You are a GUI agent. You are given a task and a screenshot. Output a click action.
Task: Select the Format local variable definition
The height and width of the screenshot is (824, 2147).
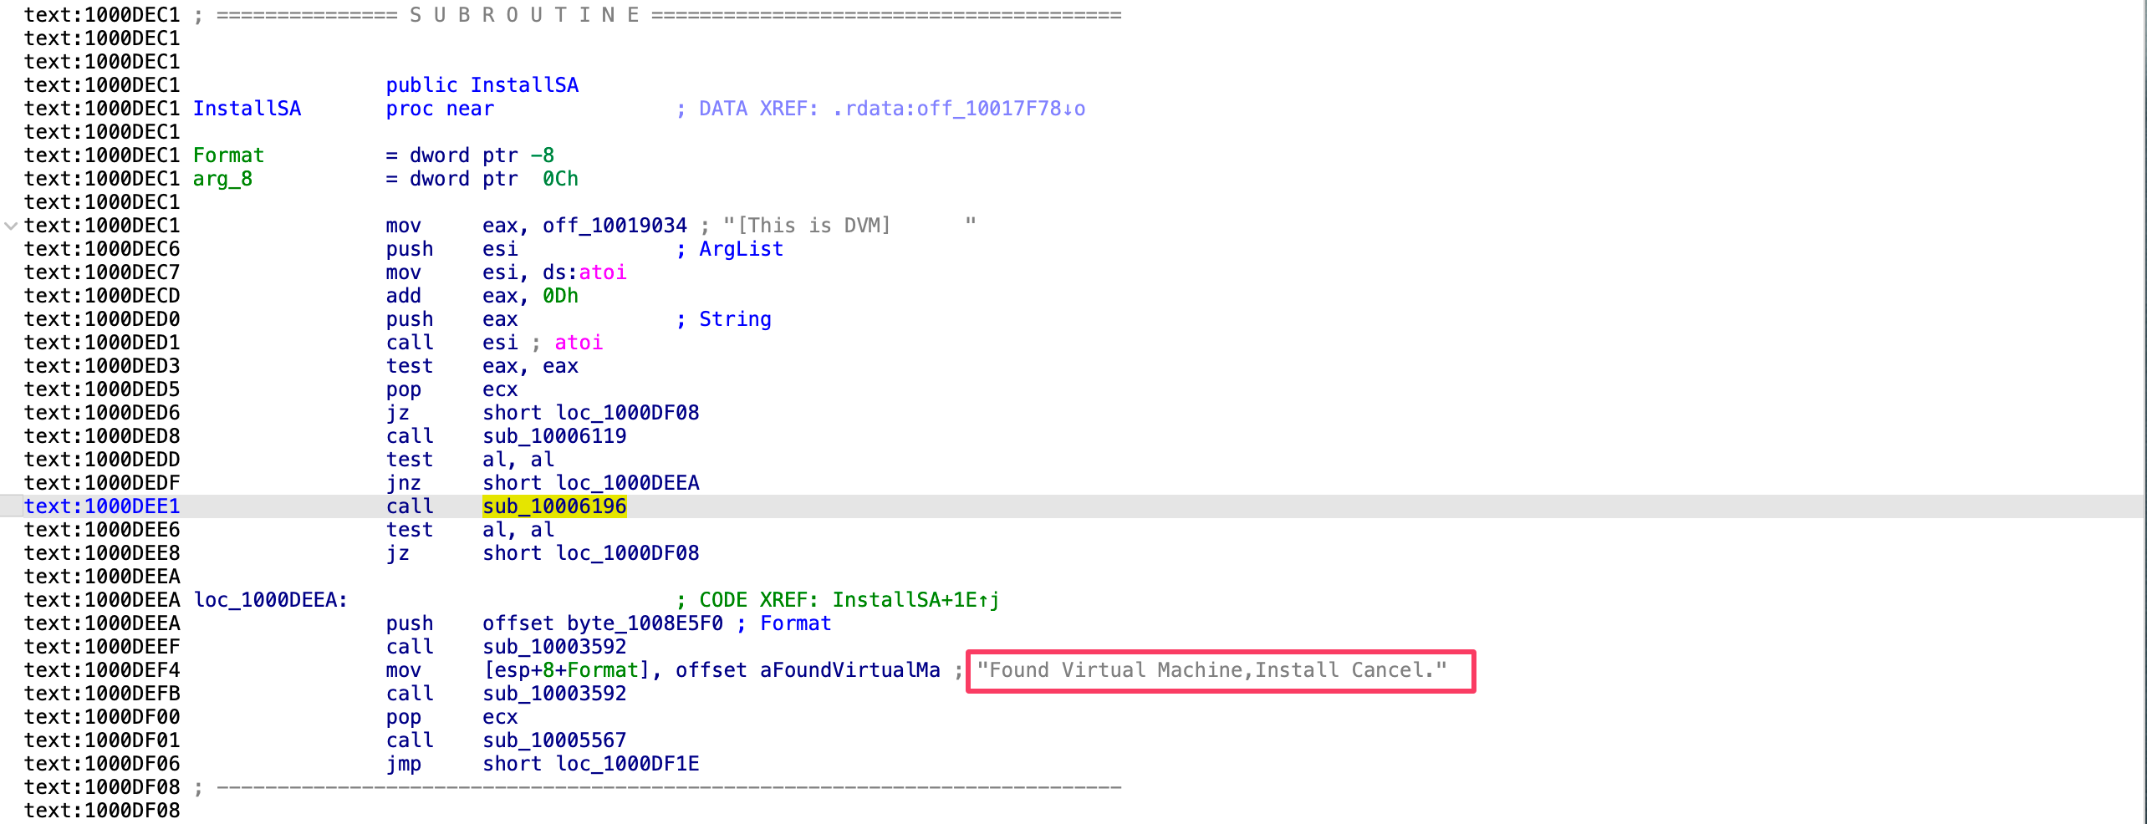[228, 155]
